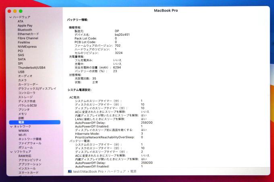Screen dimensions: 274x182
Task: Click the computer icon in path bar
Action: pyautogui.click(x=70, y=172)
